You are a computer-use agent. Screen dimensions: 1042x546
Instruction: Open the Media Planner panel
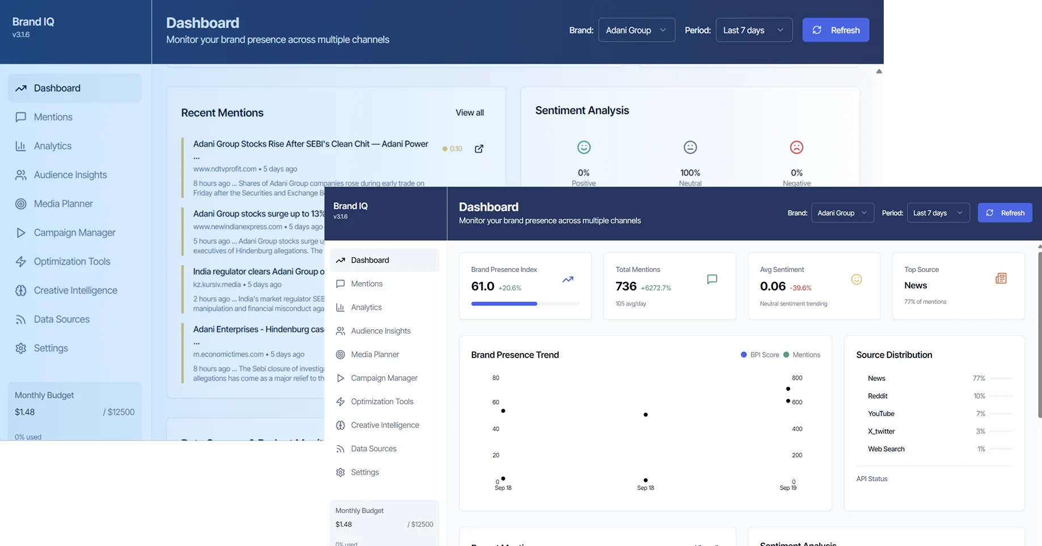click(374, 354)
